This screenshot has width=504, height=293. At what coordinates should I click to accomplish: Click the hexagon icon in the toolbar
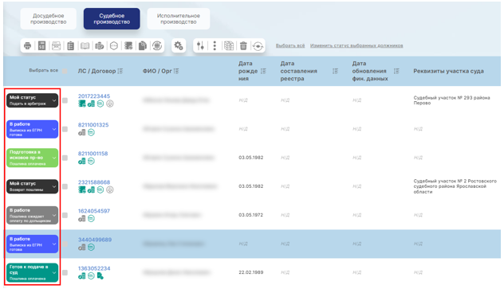tap(114, 46)
